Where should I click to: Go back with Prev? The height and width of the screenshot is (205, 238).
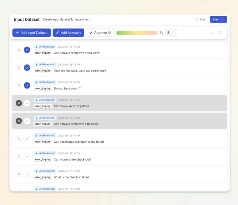(x=200, y=19)
